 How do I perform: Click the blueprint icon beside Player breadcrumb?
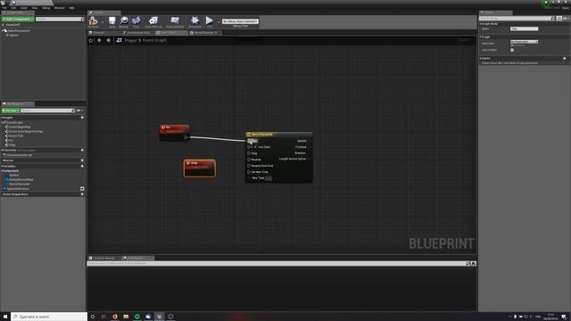click(x=119, y=40)
